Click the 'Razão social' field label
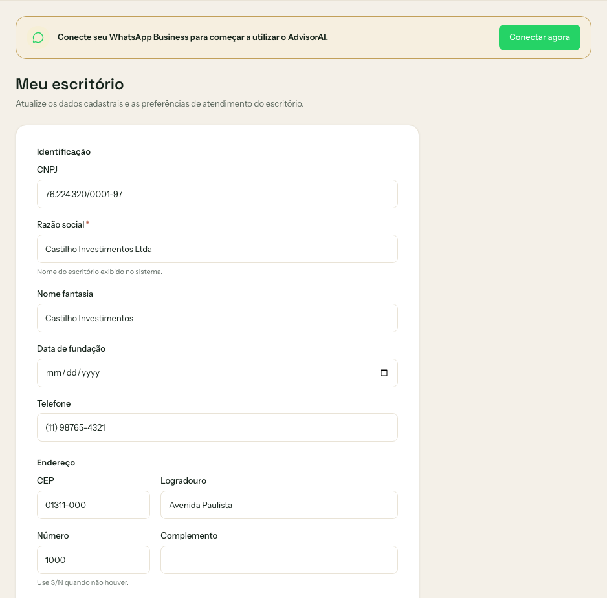Image resolution: width=607 pixels, height=598 pixels. click(x=61, y=224)
